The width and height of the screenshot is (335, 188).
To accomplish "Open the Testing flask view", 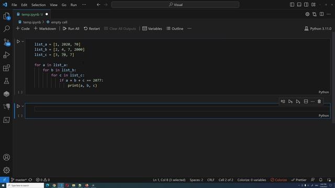I will point(6,81).
